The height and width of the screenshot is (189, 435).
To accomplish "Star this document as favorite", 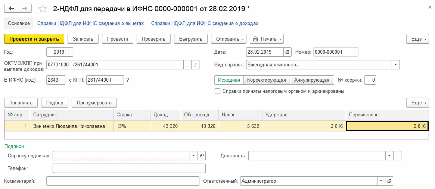I will [42, 9].
